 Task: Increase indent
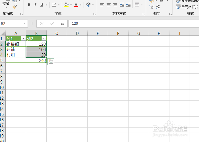128,5
